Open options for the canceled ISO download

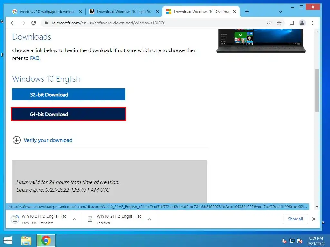(150, 219)
